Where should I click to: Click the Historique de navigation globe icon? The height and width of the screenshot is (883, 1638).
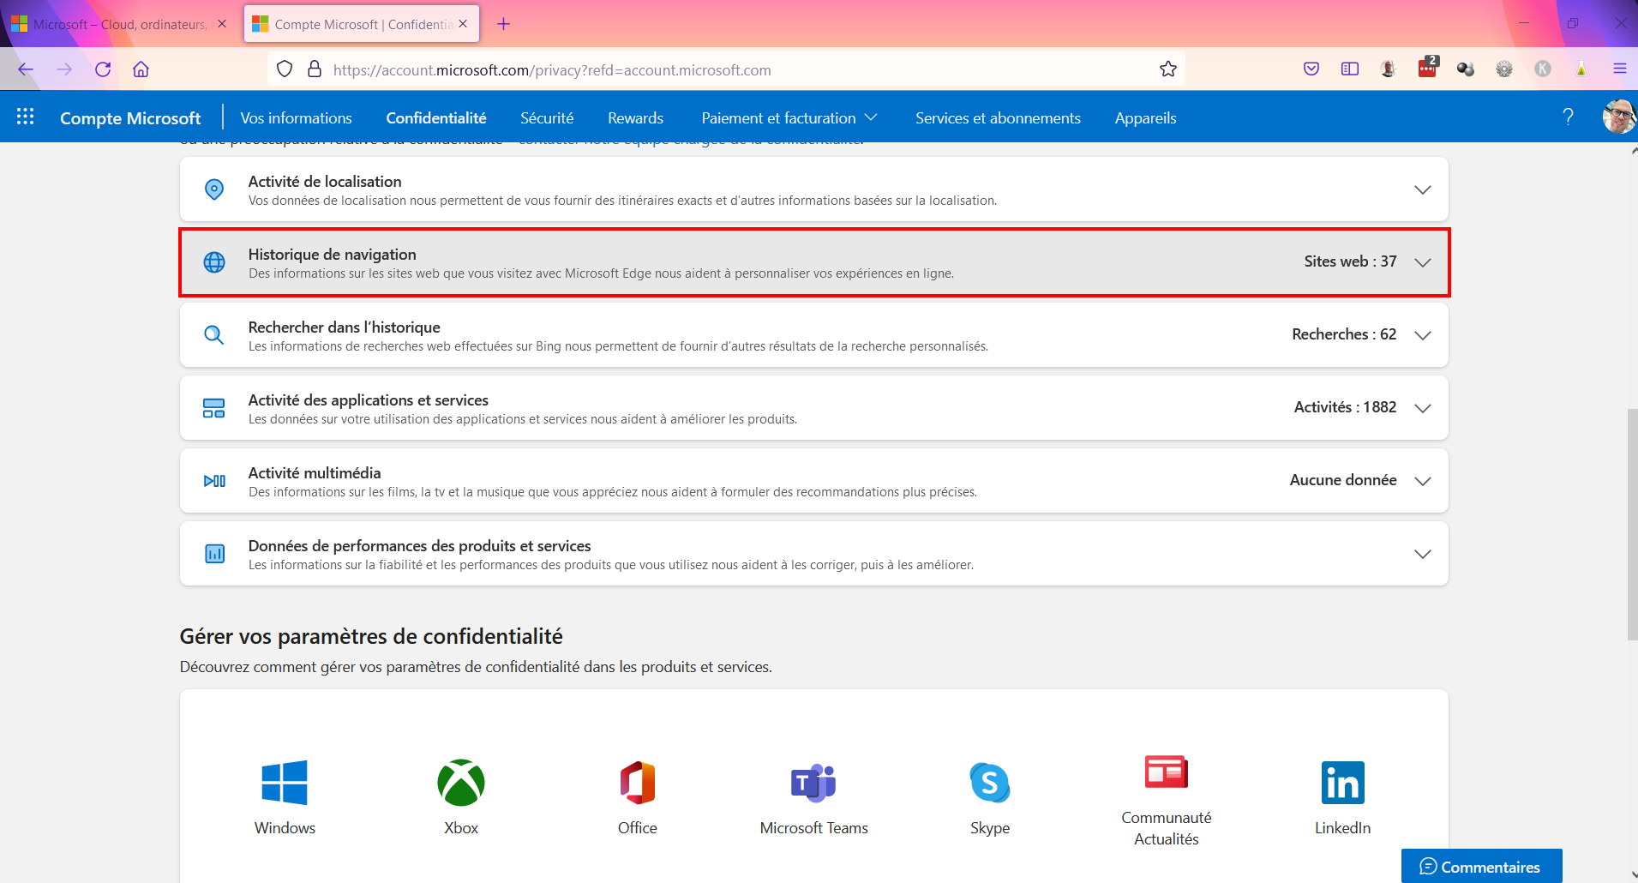(x=214, y=262)
